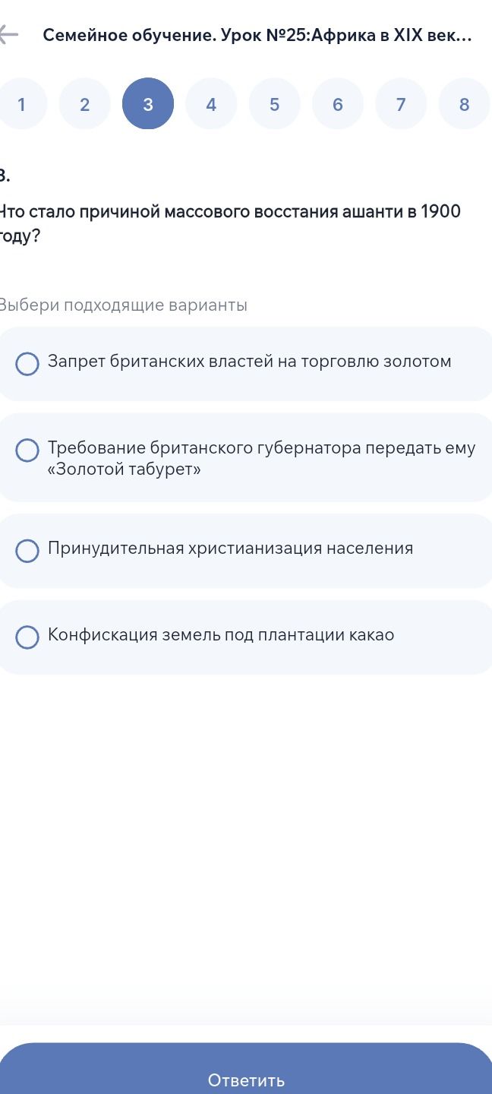Submit answer with Ответить button

pos(246,1071)
